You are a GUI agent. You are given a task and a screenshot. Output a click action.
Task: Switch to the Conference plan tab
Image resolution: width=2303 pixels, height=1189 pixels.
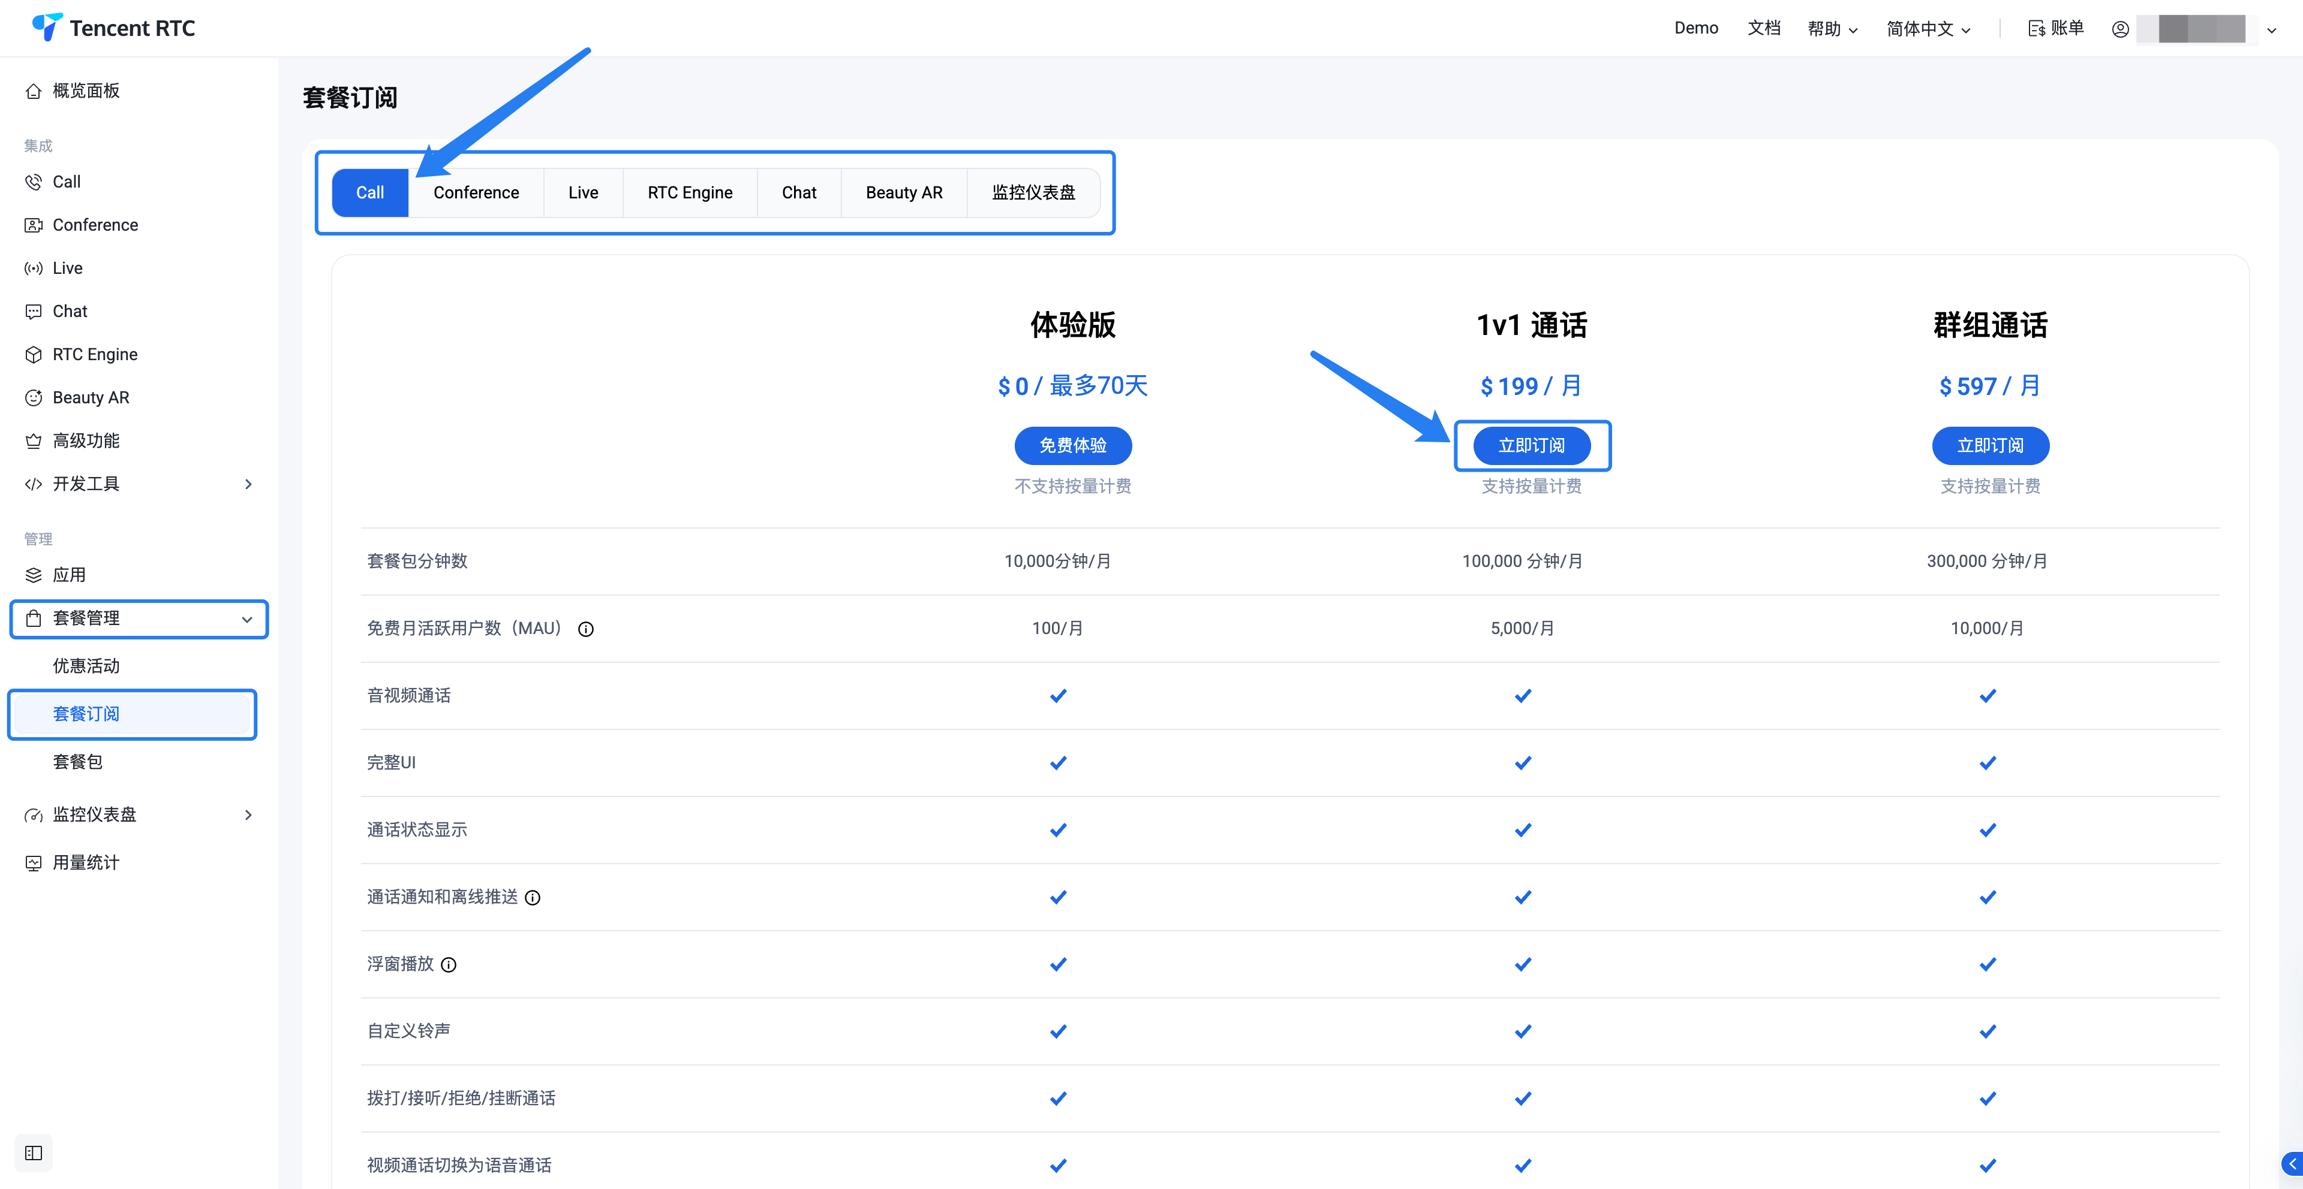click(476, 193)
